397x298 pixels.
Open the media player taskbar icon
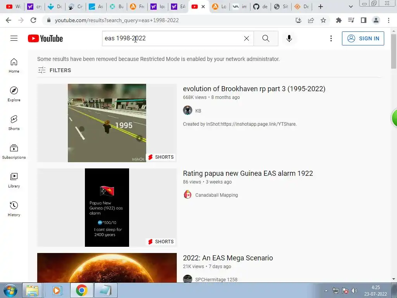click(x=57, y=290)
